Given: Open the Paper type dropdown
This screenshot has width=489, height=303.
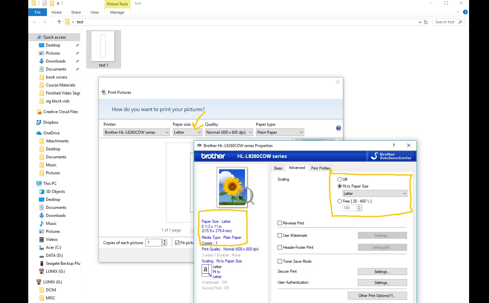Looking at the screenshot, I should tap(280, 132).
